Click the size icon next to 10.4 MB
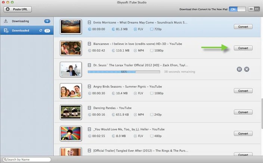 tap(114, 93)
